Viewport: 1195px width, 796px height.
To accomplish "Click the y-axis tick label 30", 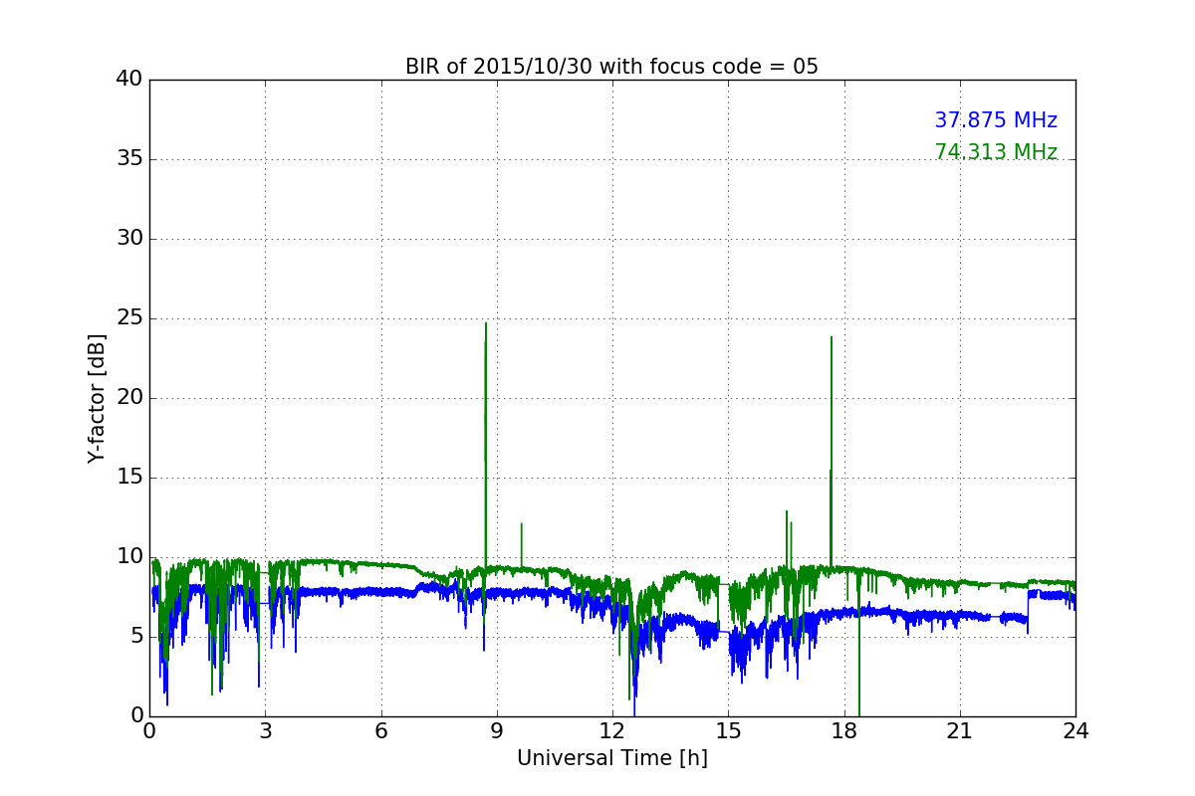I will click(129, 239).
